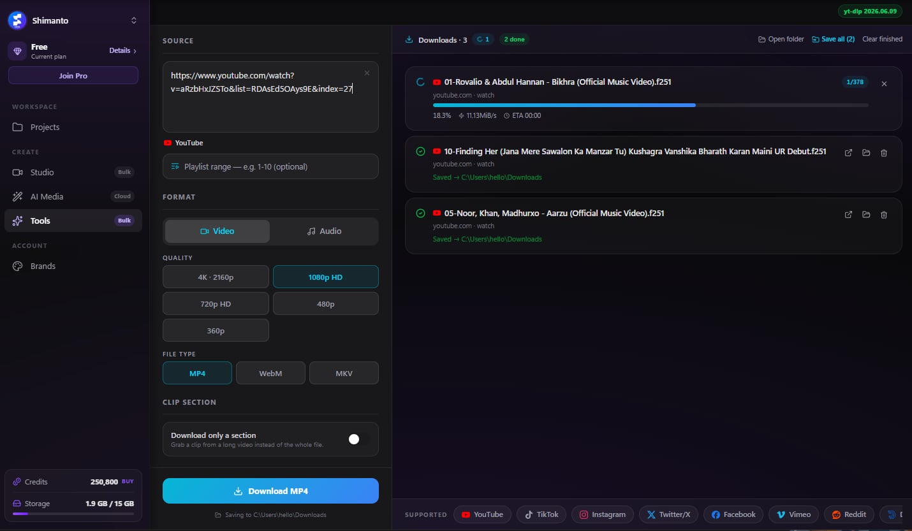Click BUY next to Credits

128,482
